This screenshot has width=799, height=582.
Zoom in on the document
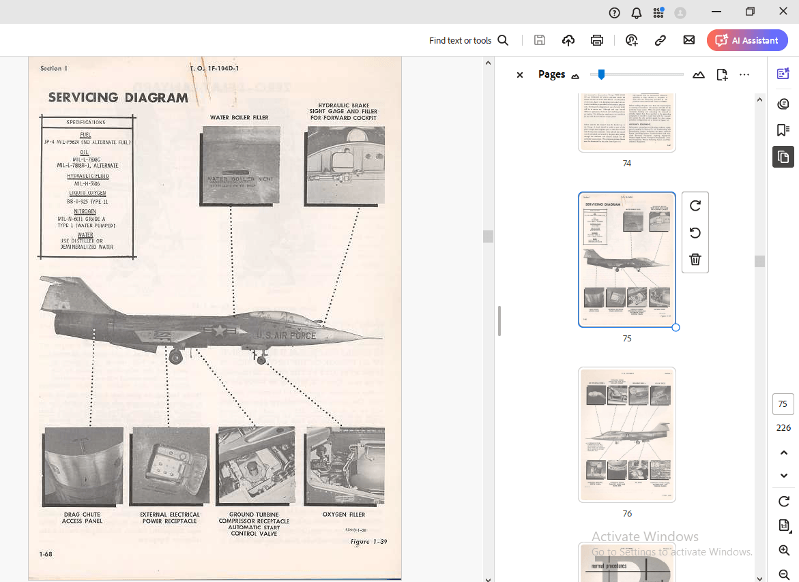(784, 550)
